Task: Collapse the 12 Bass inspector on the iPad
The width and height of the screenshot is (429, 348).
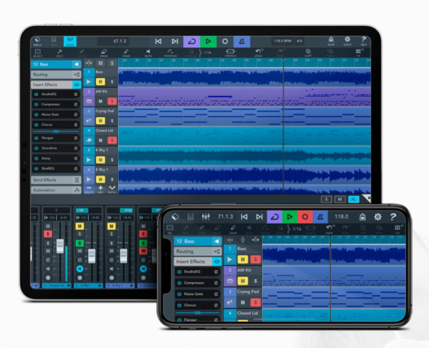Action: [x=76, y=64]
